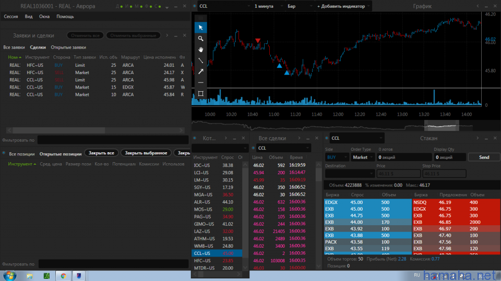This screenshot has width=501, height=281.
Task: Expand the Заявки и сделки panel chevron
Action: click(x=167, y=35)
